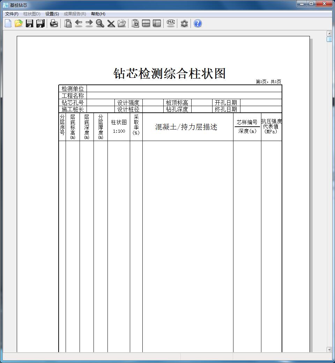Click the 钻孔深度 value cell
Viewport: 335px width, 363px height.
(x=202, y=109)
